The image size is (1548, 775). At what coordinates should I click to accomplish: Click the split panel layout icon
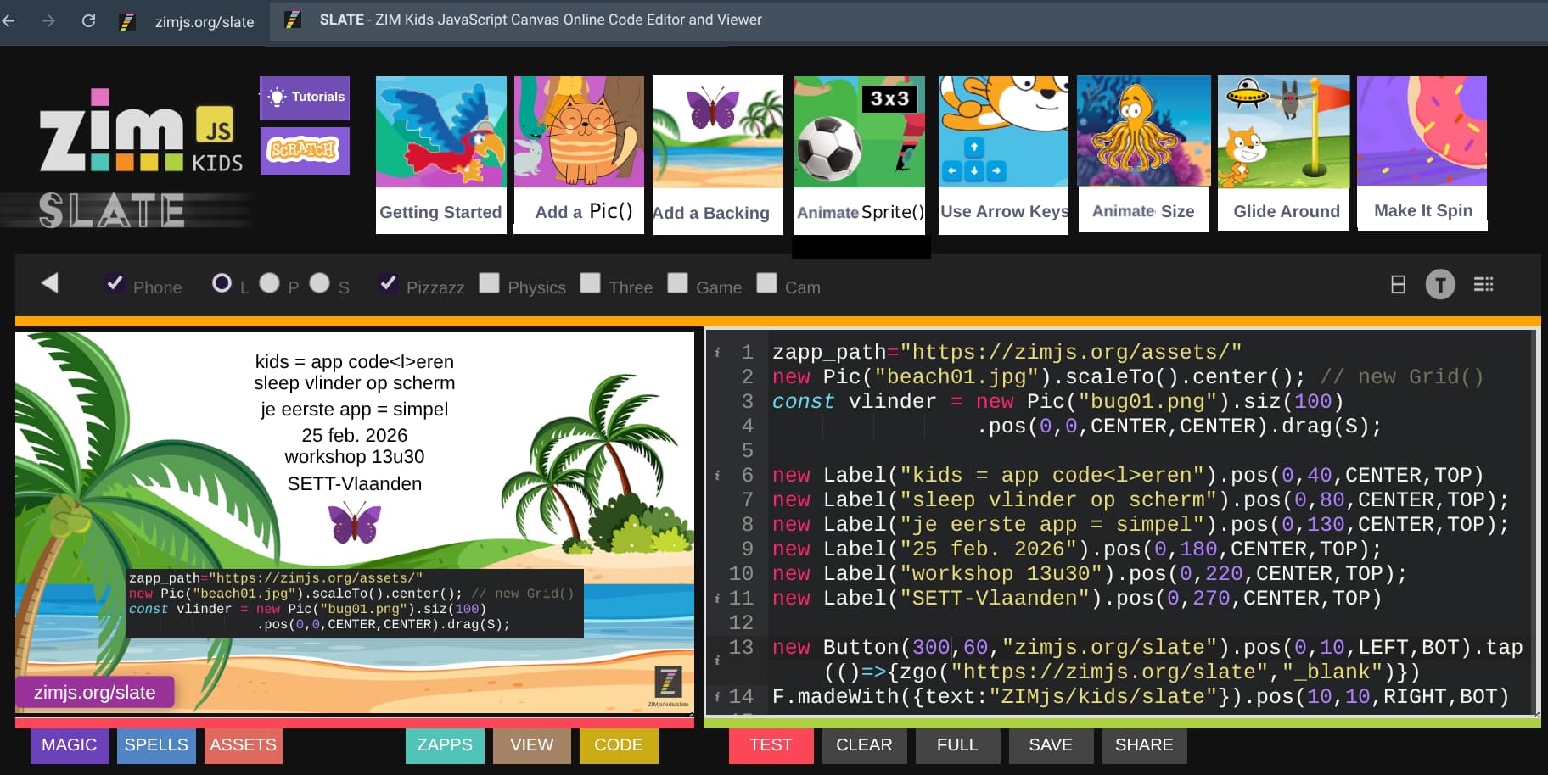click(x=1398, y=285)
